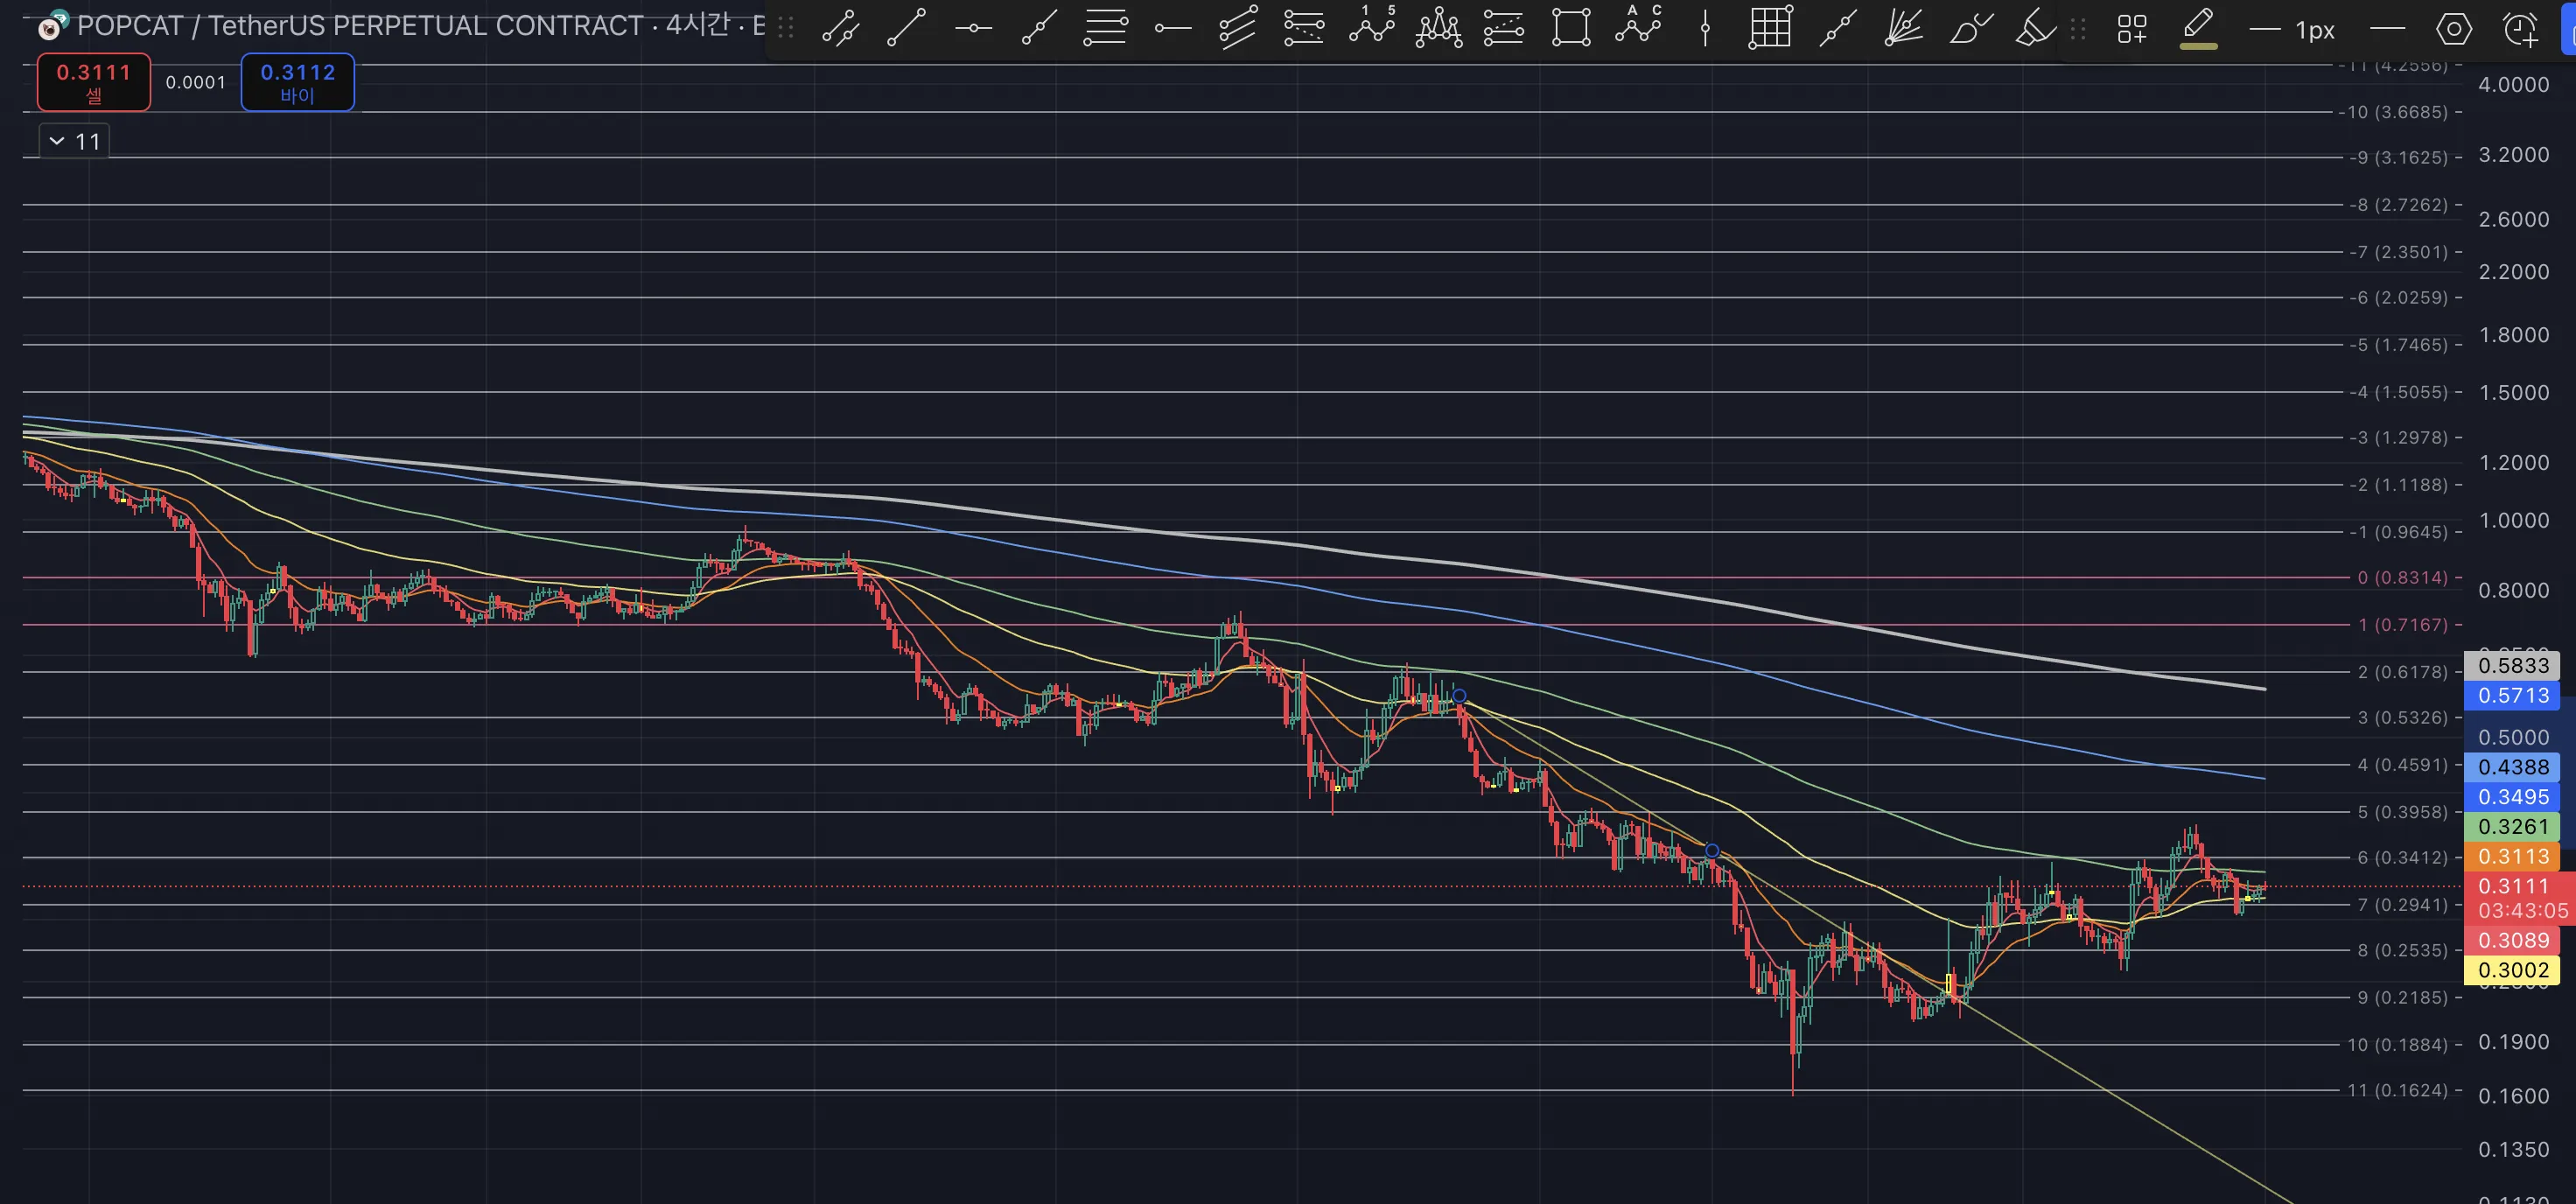This screenshot has height=1204, width=2576.
Task: Click the Fib level -1 (0.9645) label
Action: coord(2400,532)
